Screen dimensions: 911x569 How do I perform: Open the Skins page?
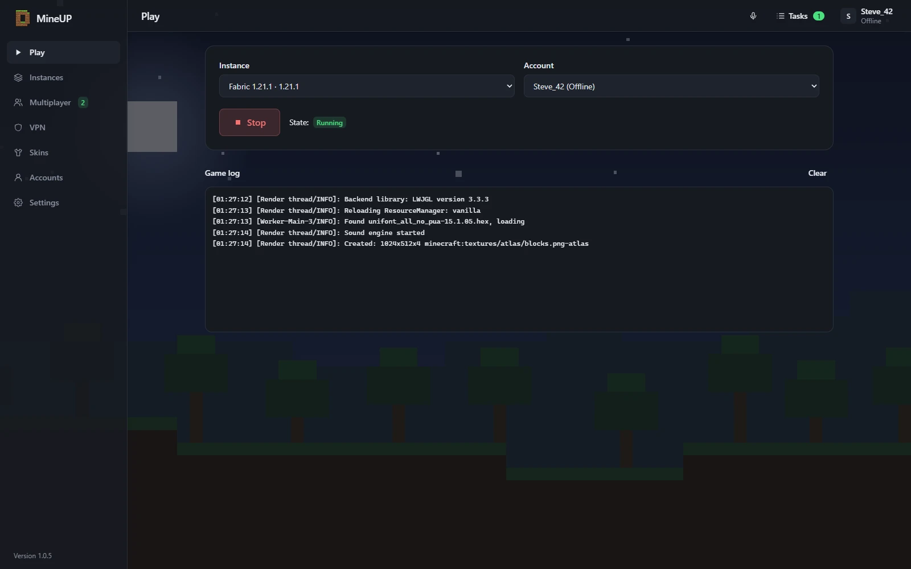(63, 152)
